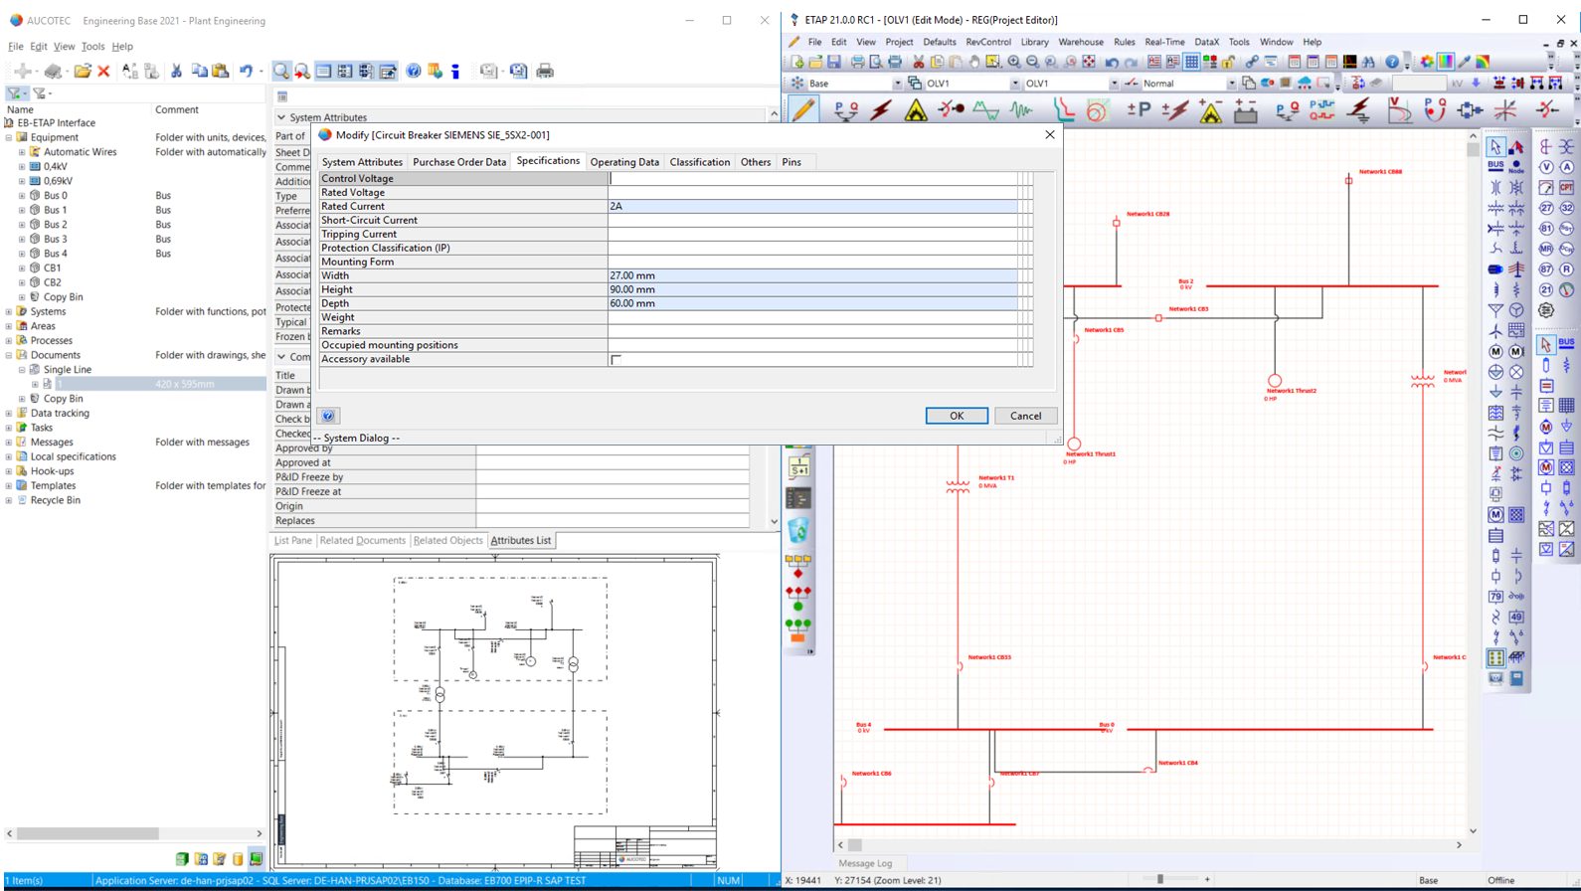Switch to the Operating Data tab
The width and height of the screenshot is (1581, 891).
(x=623, y=162)
